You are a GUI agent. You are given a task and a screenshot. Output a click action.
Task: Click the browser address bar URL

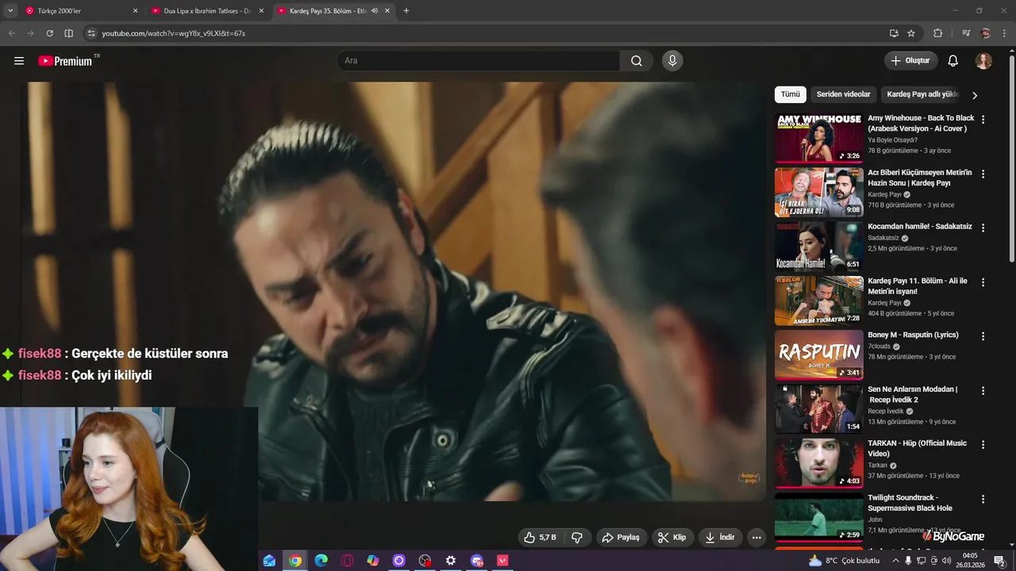pos(173,33)
